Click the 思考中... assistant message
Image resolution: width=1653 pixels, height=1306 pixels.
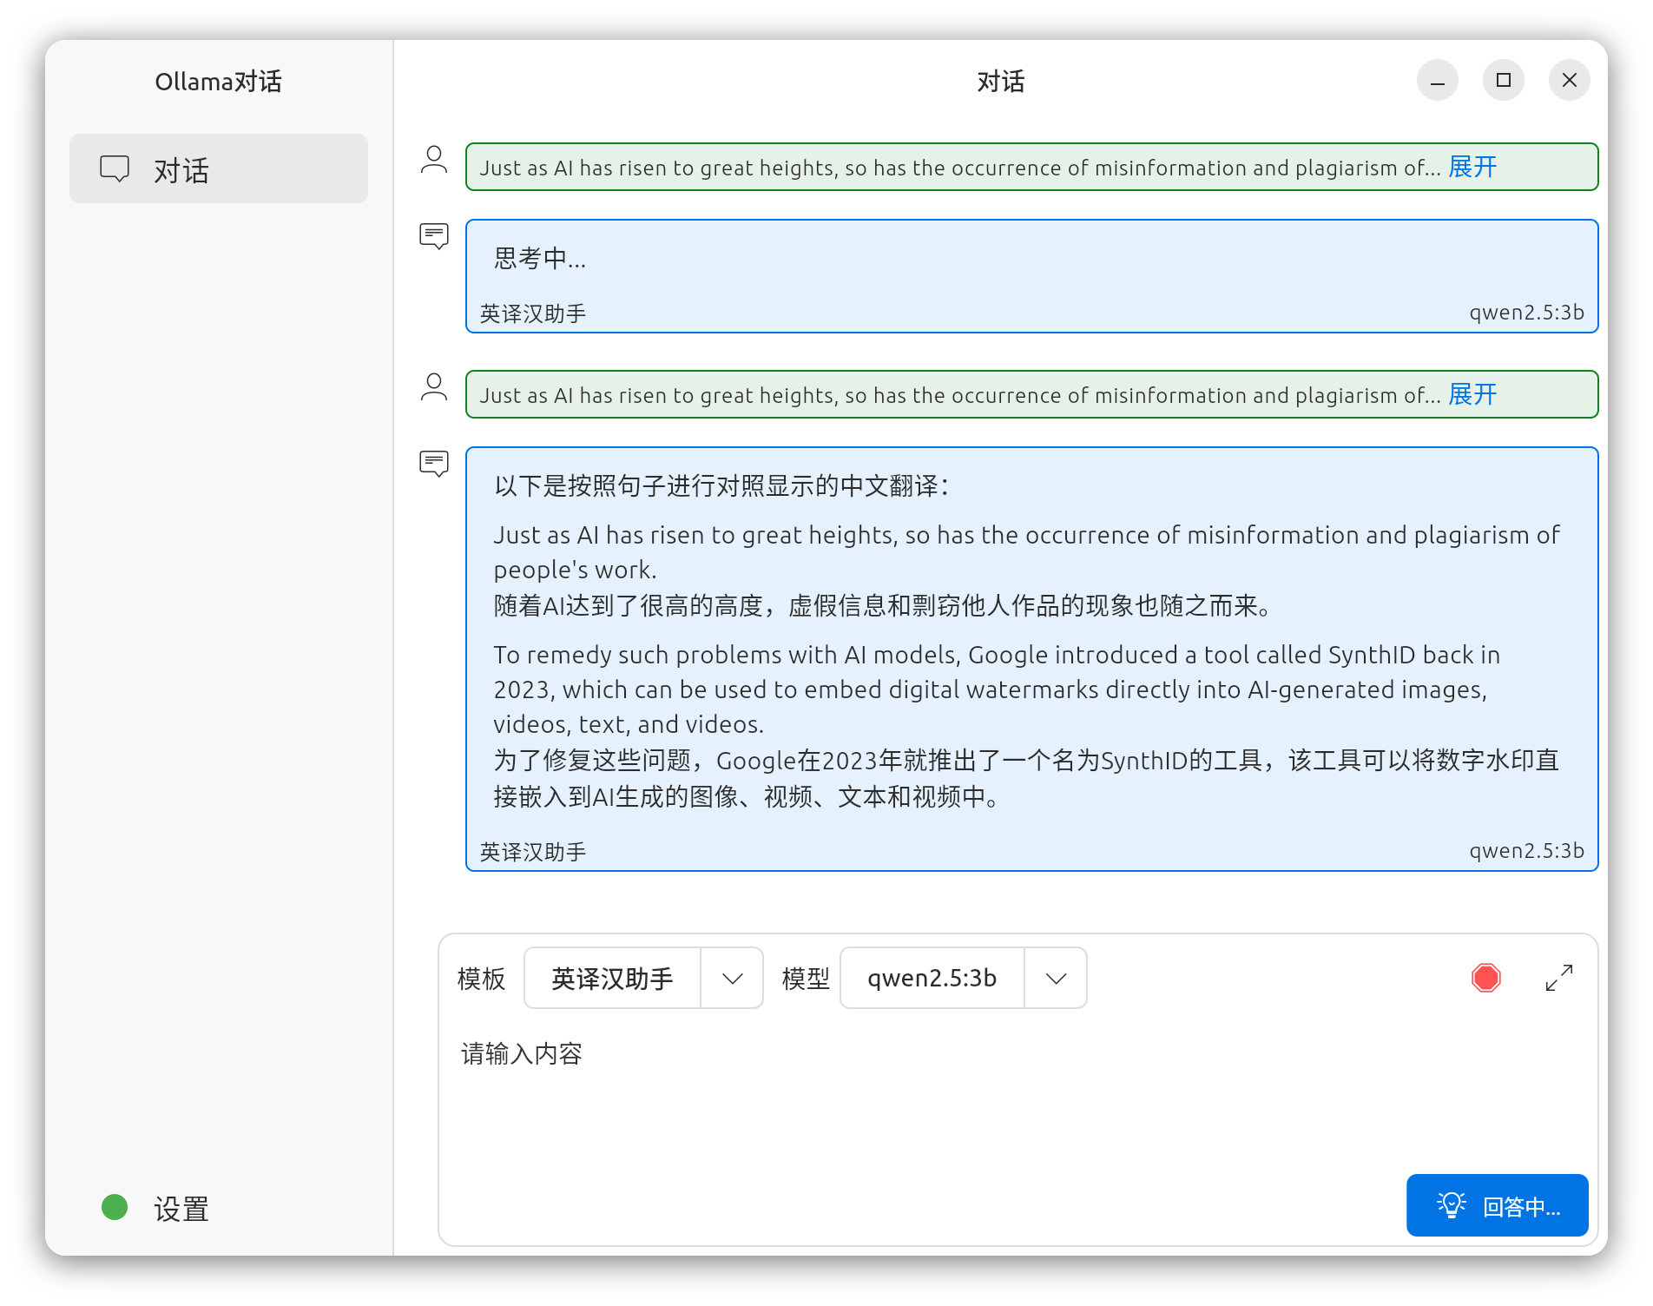(x=1031, y=276)
